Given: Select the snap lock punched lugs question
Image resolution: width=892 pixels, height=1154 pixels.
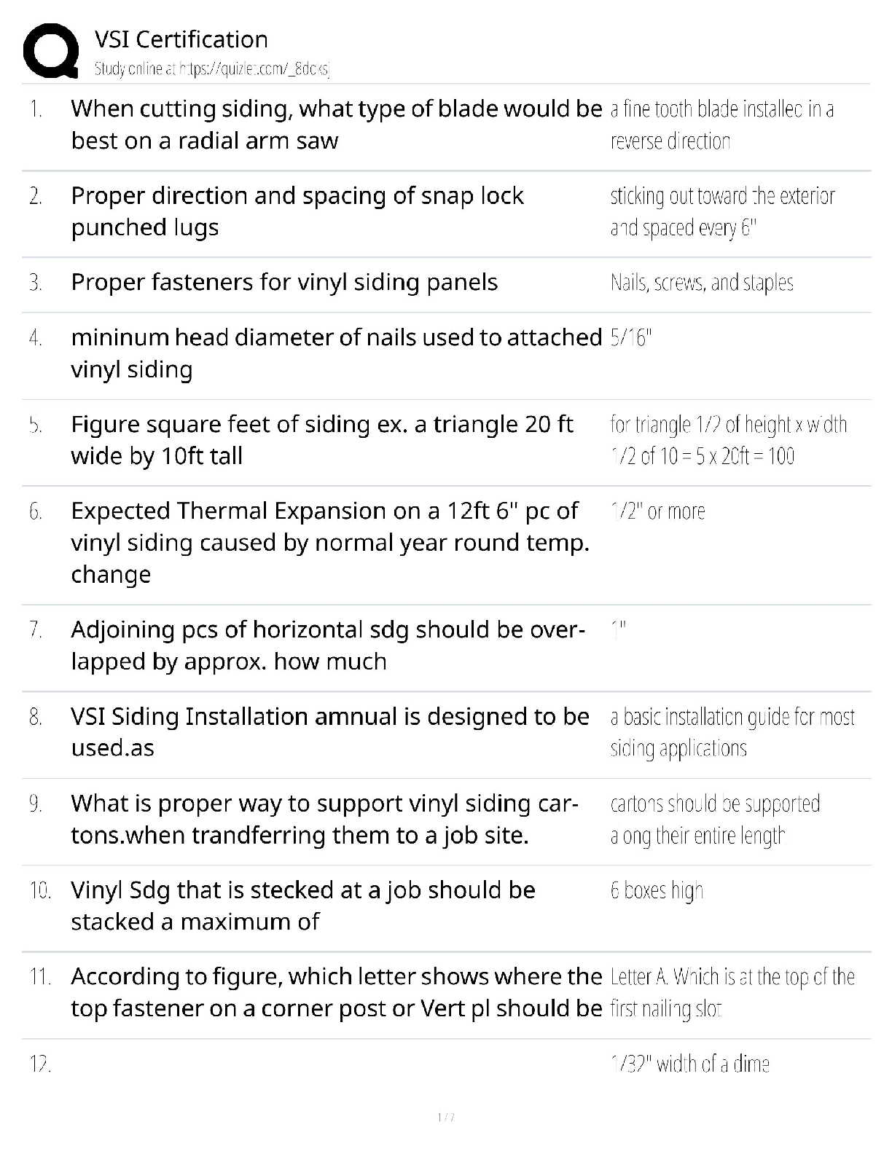Looking at the screenshot, I should (297, 211).
